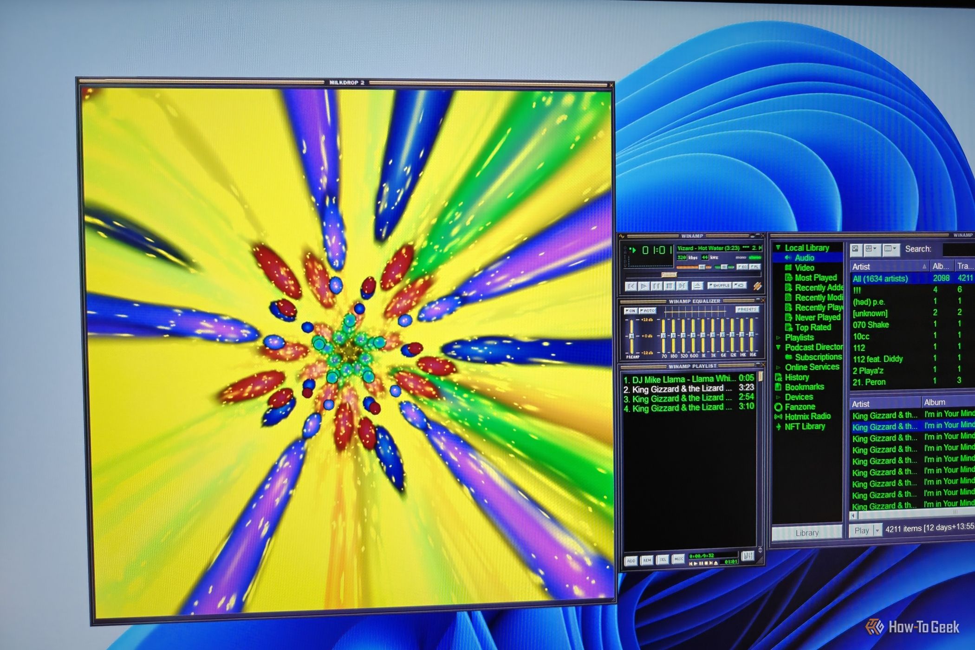
Task: Open the playlist ADD menu
Action: (631, 560)
